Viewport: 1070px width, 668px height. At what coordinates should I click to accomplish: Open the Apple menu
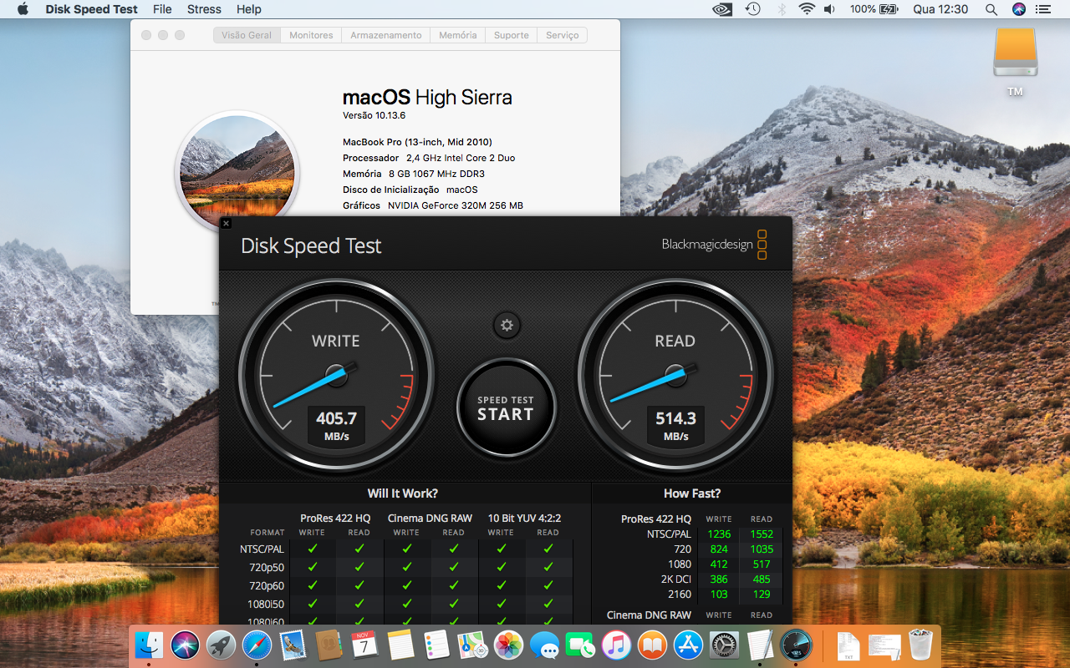click(x=23, y=9)
